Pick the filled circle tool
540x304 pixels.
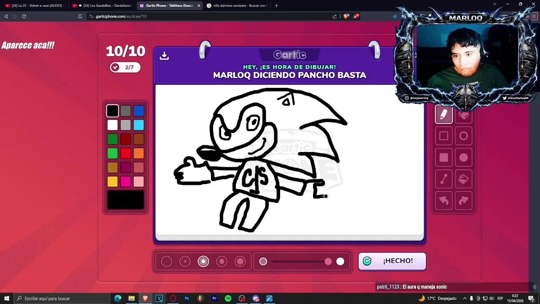463,157
